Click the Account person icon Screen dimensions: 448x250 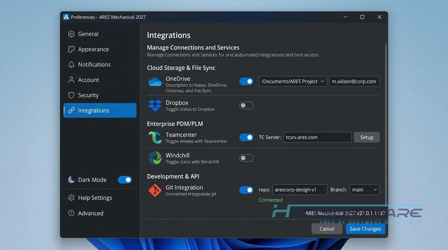point(71,80)
